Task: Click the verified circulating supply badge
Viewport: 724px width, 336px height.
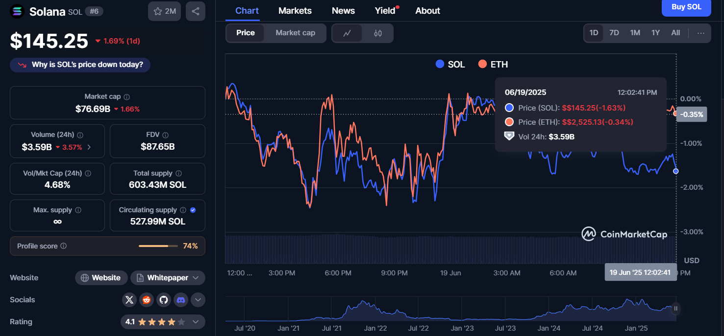Action: [x=193, y=210]
